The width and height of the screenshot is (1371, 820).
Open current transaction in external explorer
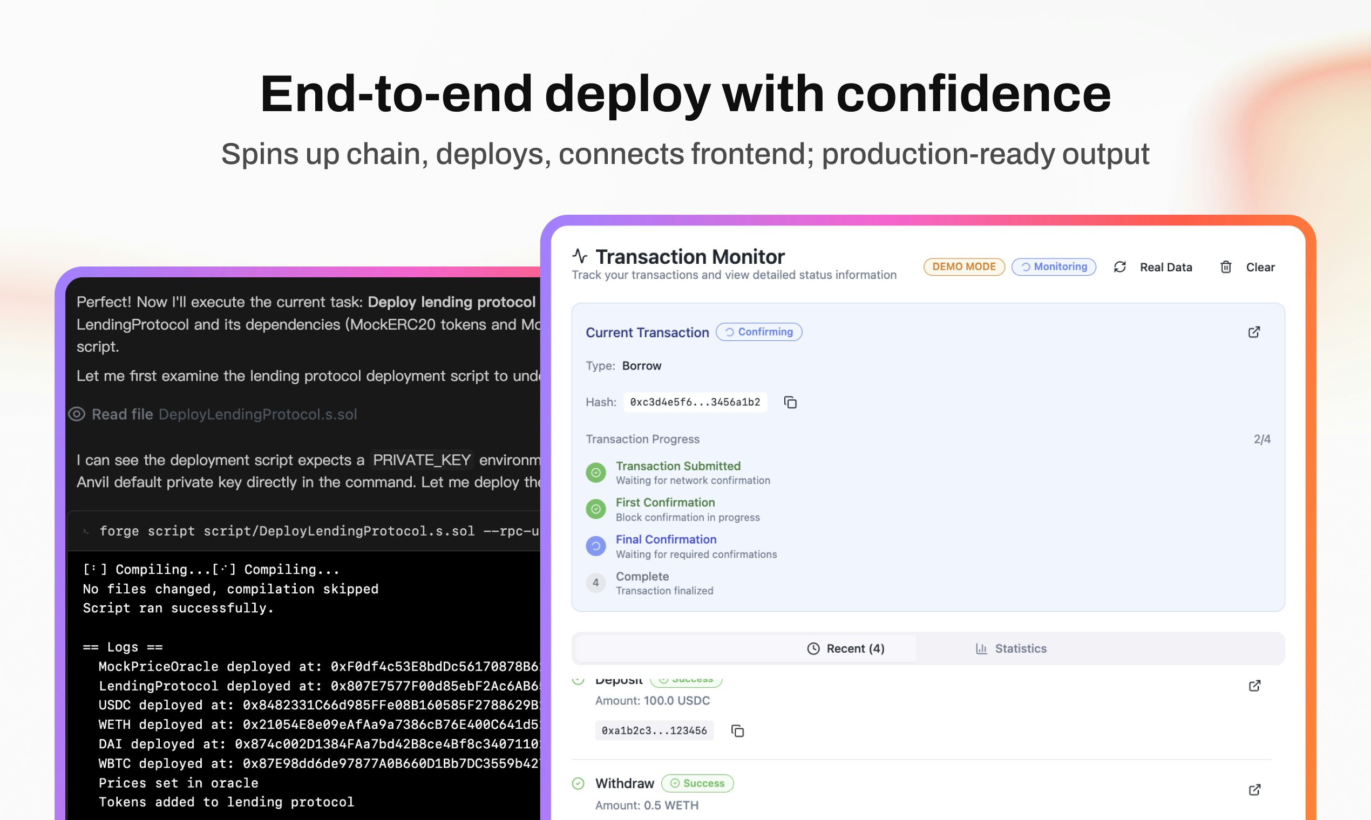[1254, 332]
